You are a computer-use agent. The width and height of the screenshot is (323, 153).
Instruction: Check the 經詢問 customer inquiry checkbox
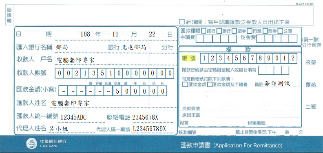[x=182, y=22]
